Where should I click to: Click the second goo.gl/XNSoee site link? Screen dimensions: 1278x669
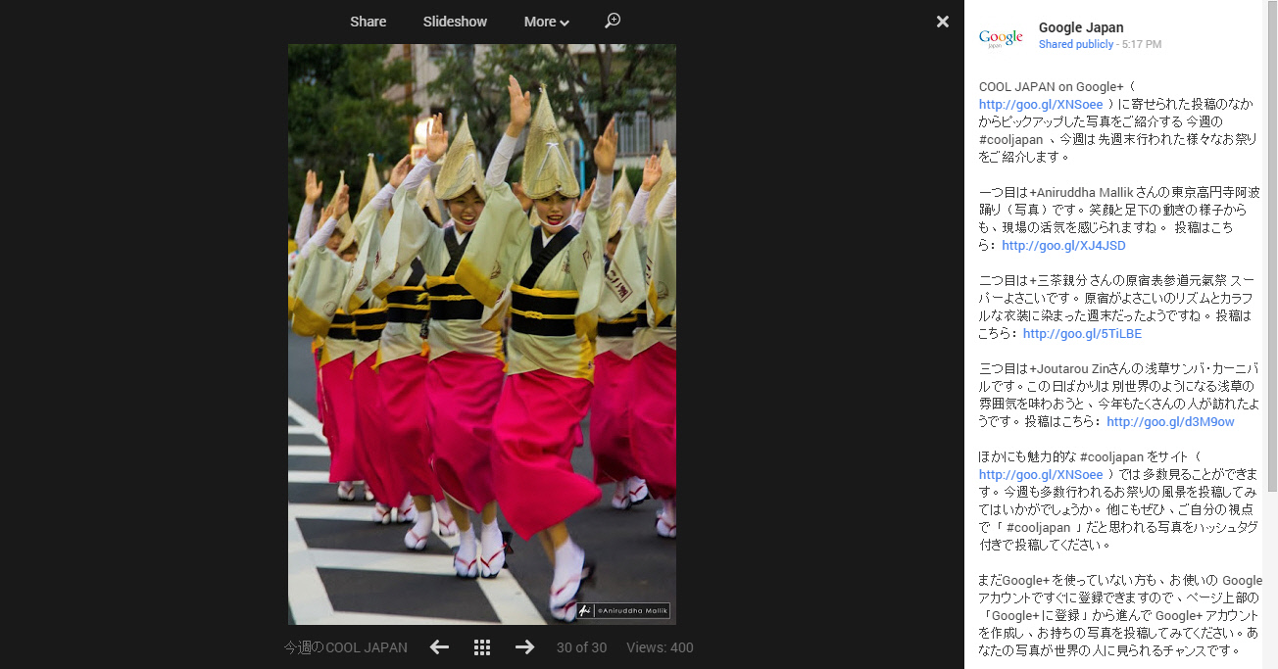click(1041, 474)
